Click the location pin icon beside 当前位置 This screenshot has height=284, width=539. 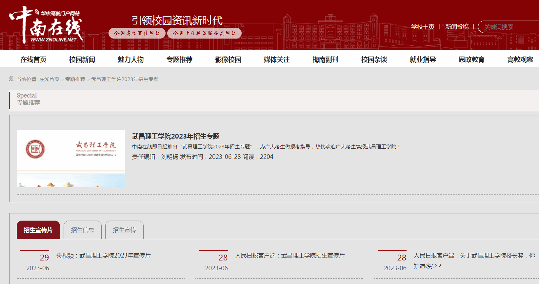[11, 79]
